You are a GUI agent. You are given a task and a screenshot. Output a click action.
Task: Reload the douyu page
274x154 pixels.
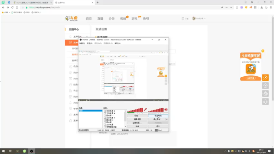tap(12, 8)
